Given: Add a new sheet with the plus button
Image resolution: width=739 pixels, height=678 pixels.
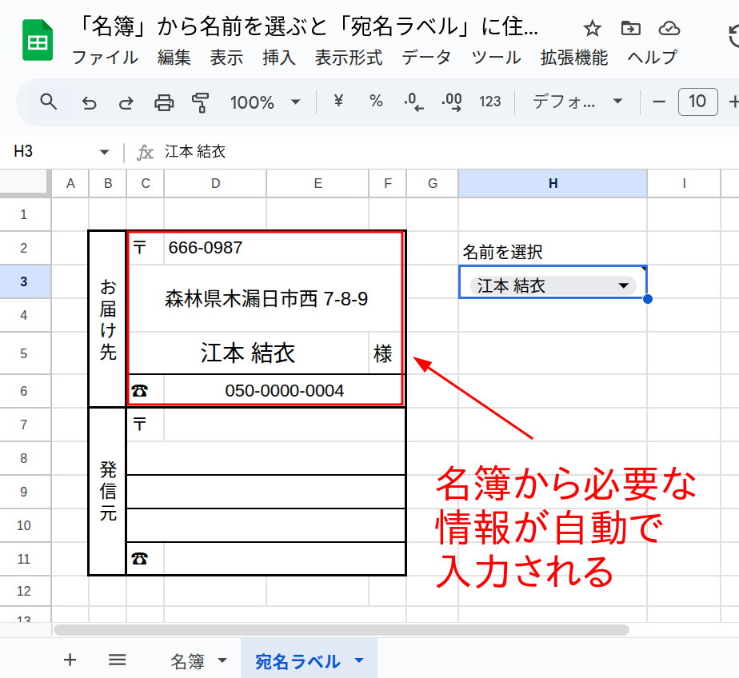Looking at the screenshot, I should click(70, 660).
